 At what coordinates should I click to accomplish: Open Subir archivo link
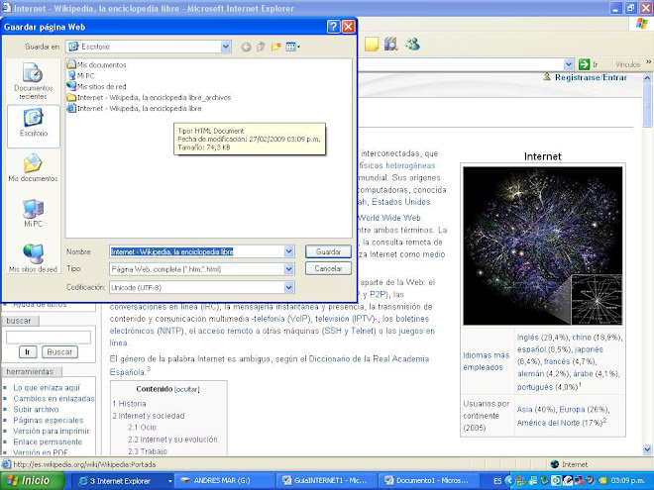[36, 409]
